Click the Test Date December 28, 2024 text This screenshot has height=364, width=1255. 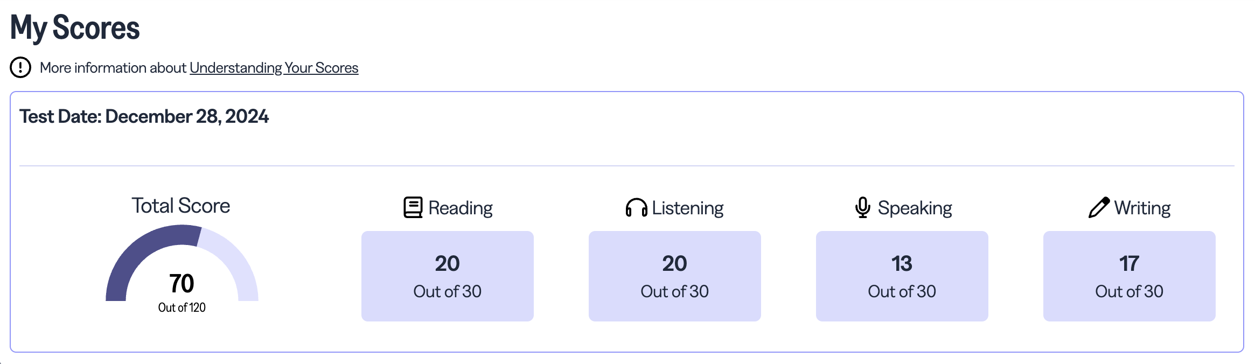click(x=144, y=116)
